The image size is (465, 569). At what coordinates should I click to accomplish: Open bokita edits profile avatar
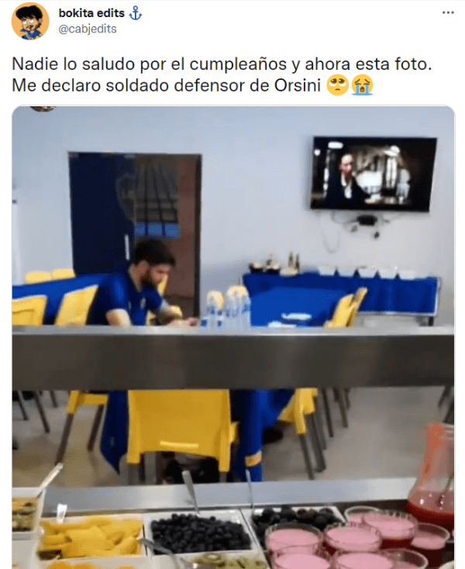coord(30,21)
